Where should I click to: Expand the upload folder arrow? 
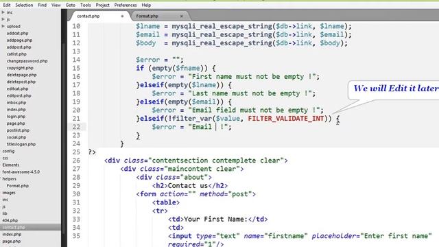pos(3,26)
